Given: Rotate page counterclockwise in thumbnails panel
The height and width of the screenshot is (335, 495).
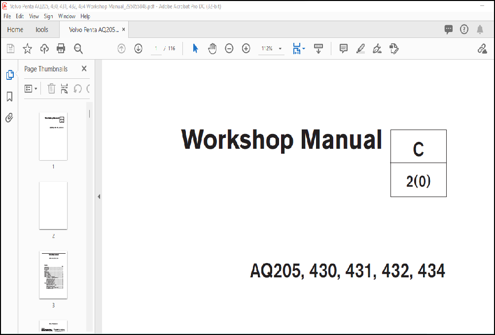Looking at the screenshot, I should click(x=78, y=89).
